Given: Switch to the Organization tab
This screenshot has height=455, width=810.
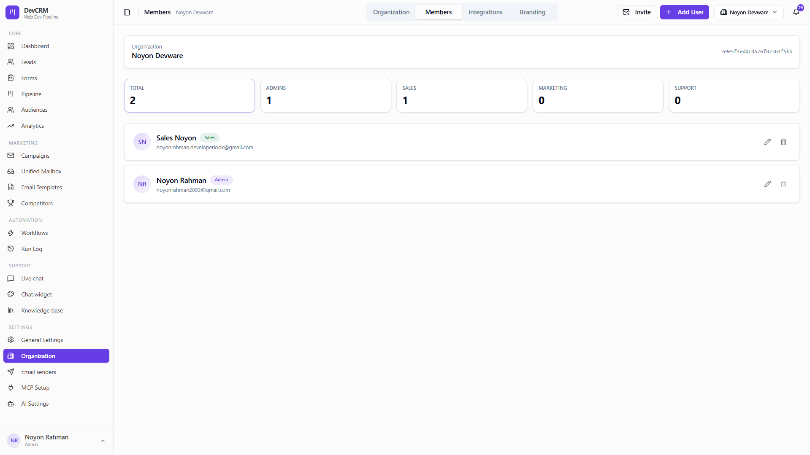Looking at the screenshot, I should [x=391, y=12].
